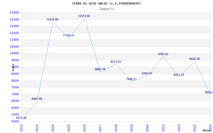This screenshot has width=213, height=133.
Task: Click the x-axis year 2021
Action: pyautogui.click(x=163, y=128)
